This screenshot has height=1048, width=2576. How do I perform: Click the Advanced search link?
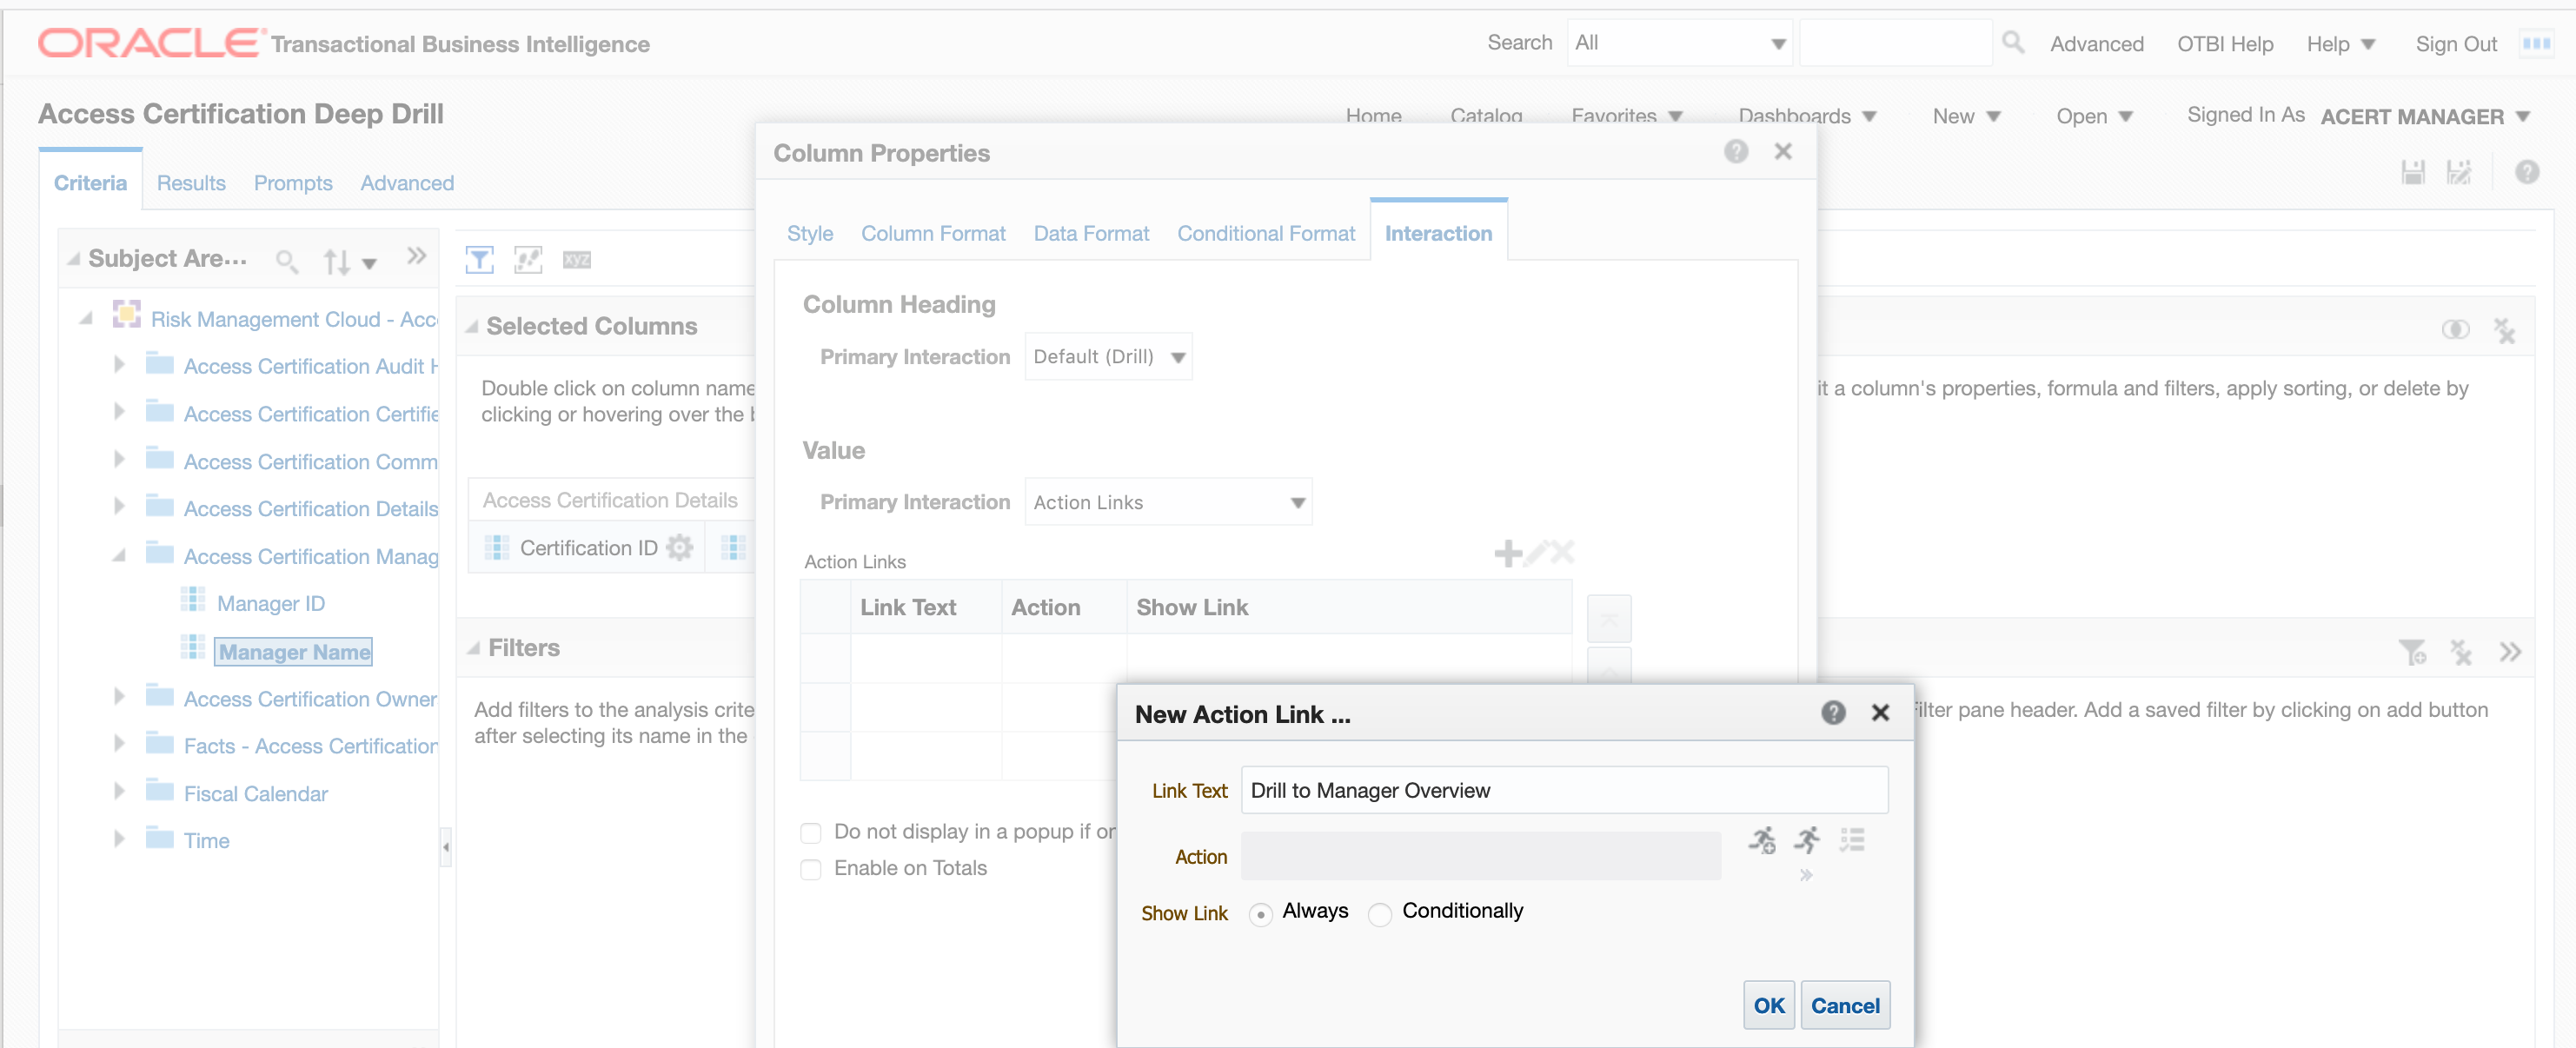click(2096, 44)
